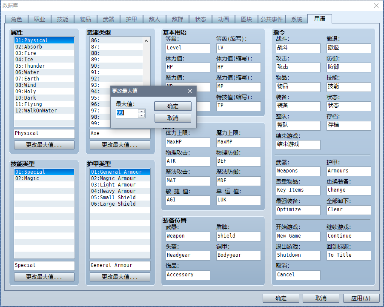Decrease 最大值 with the spinner down arrow
The height and width of the screenshot is (307, 384).
pyautogui.click(x=141, y=115)
